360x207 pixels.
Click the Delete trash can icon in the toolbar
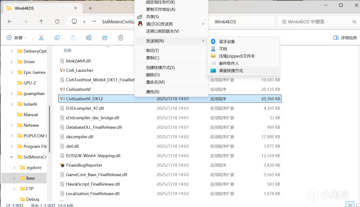pos(121,38)
